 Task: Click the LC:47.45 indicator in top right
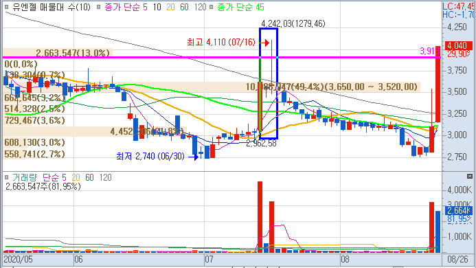459,6
